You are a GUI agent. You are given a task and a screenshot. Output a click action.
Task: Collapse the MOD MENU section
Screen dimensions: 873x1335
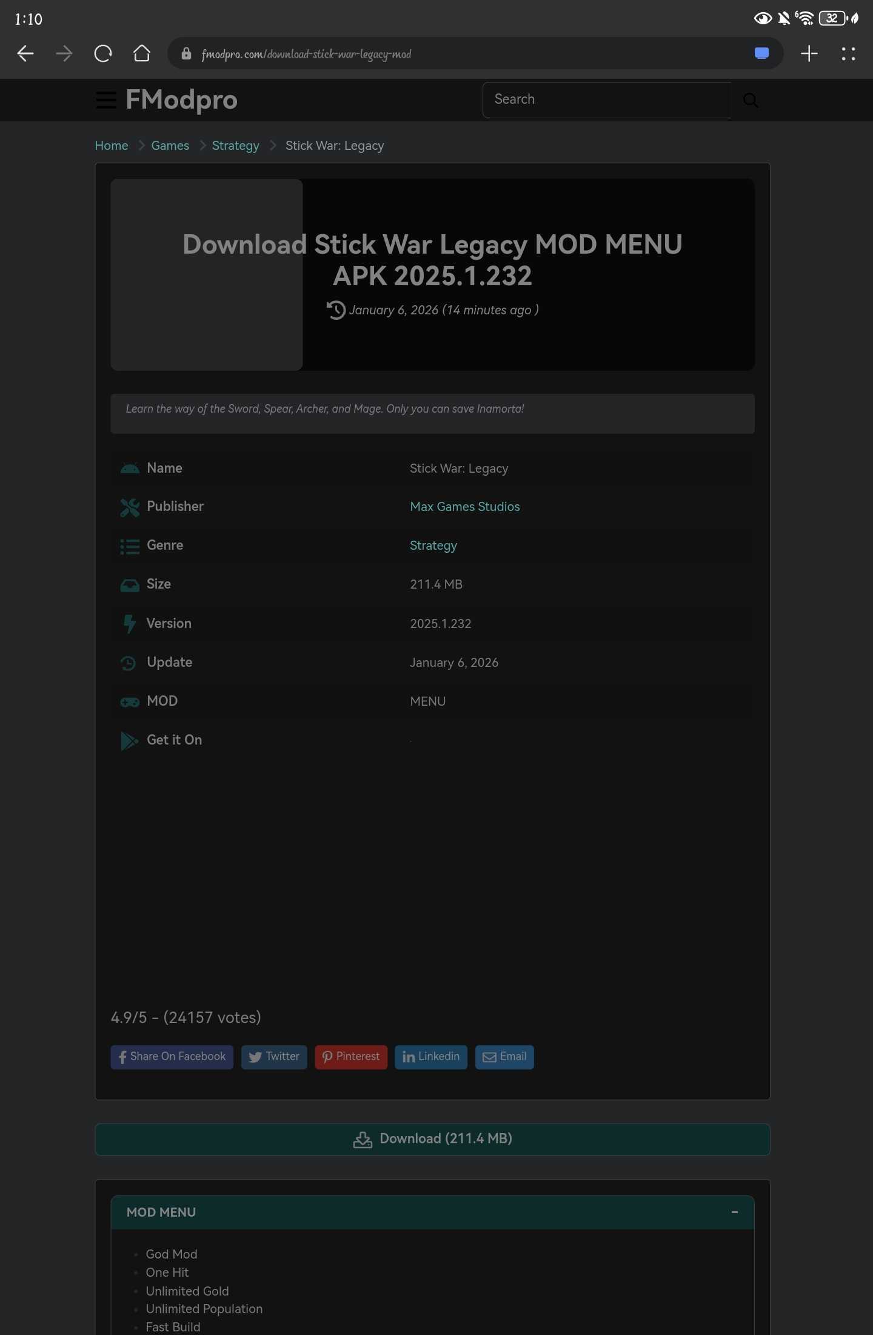734,1212
